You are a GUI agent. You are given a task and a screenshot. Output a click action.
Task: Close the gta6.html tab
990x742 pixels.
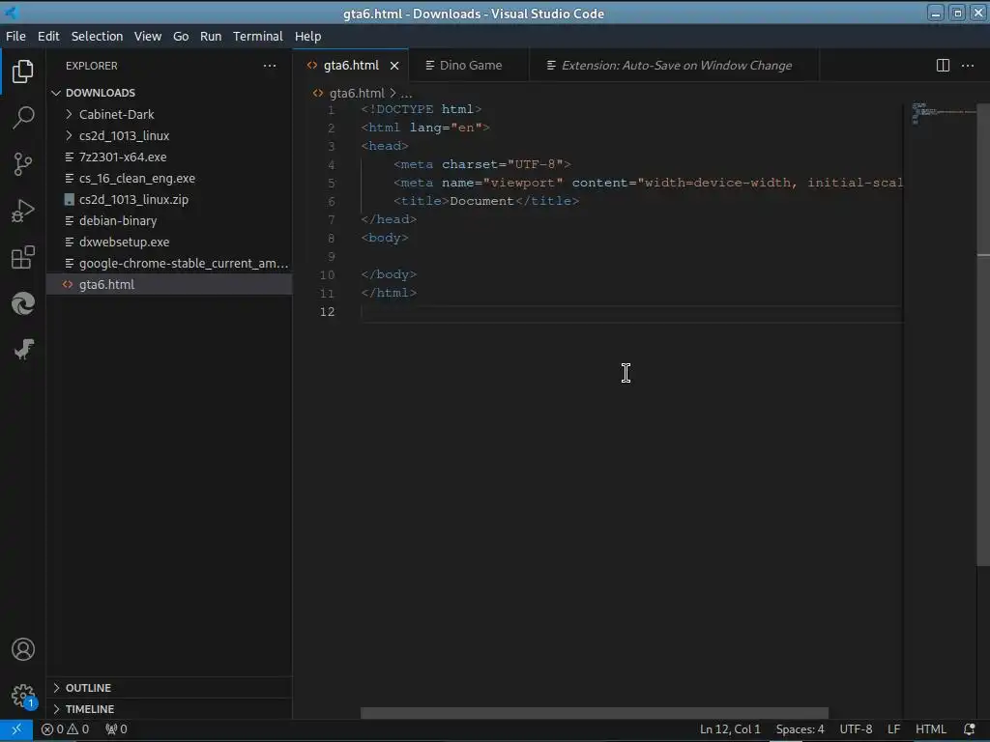(x=394, y=66)
